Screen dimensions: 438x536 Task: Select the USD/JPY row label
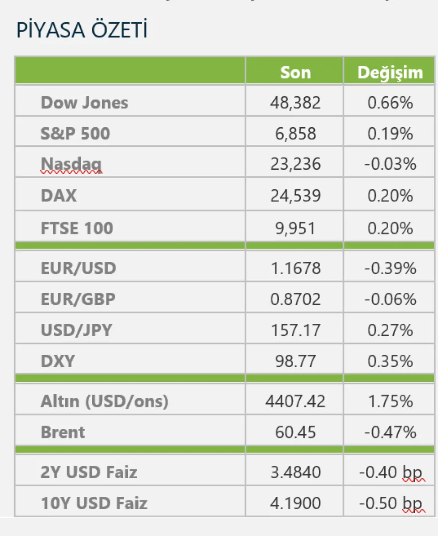click(x=76, y=330)
